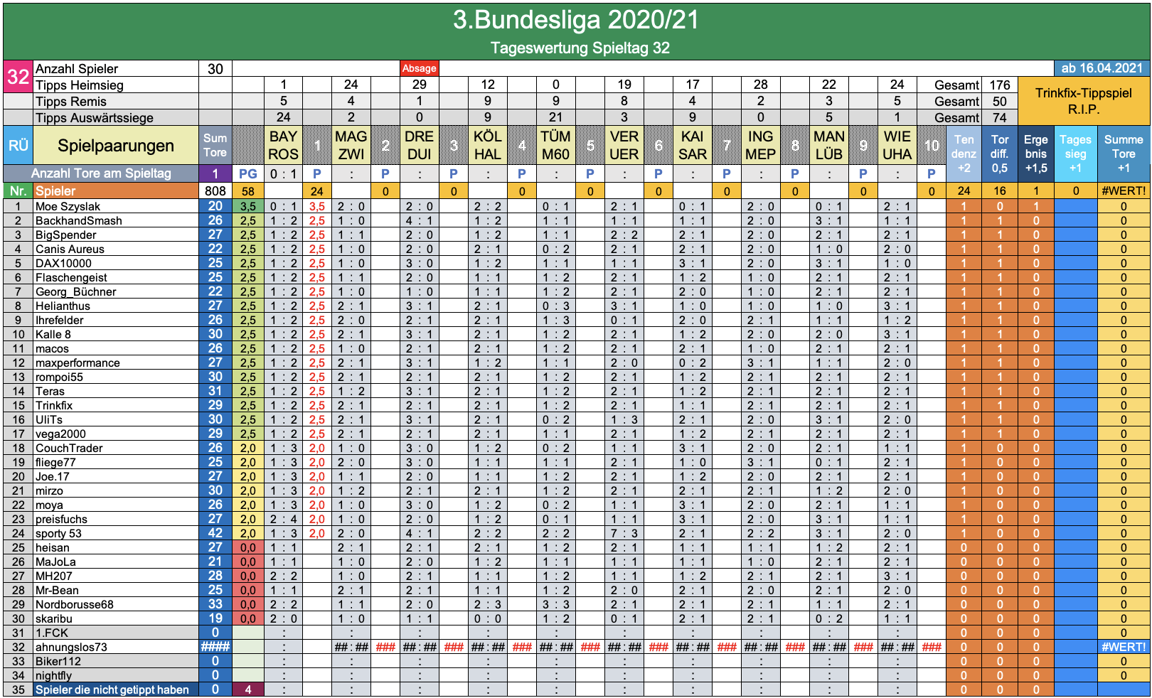
Task: Select player name Ihrefelder
Action: coord(60,320)
